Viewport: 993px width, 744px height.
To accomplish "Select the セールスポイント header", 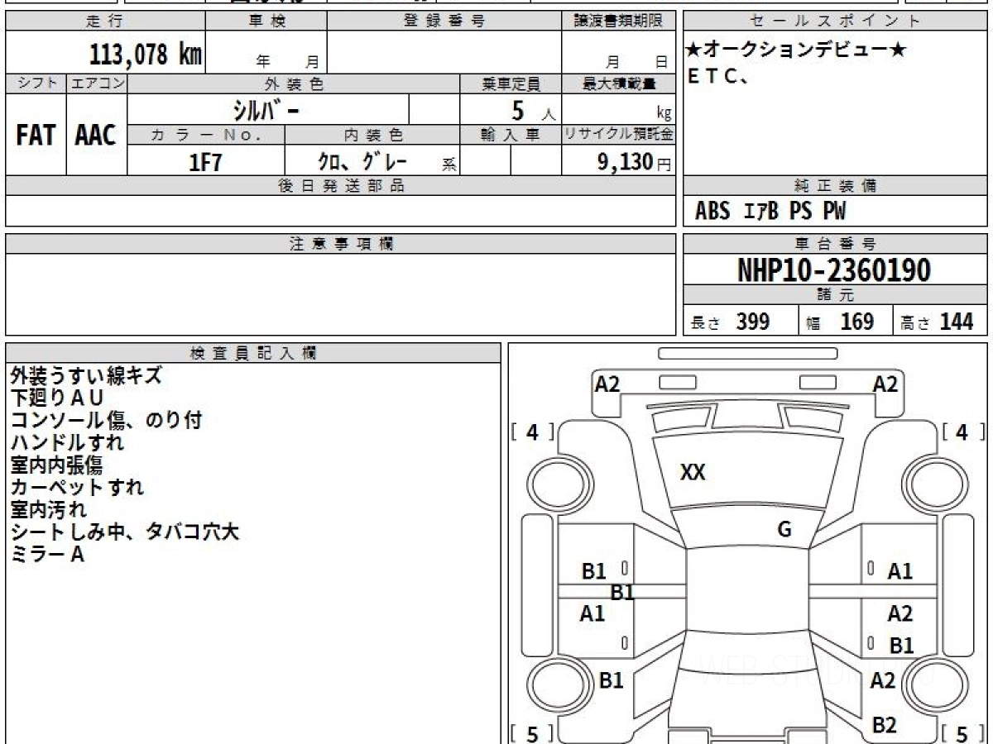I will tap(836, 21).
